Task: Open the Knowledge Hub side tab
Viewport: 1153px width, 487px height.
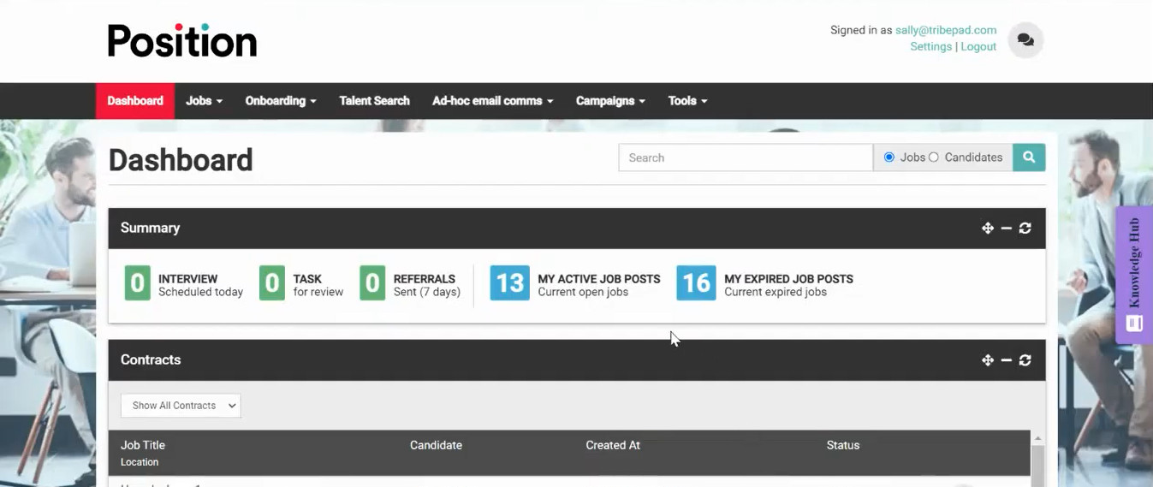Action: (x=1134, y=275)
